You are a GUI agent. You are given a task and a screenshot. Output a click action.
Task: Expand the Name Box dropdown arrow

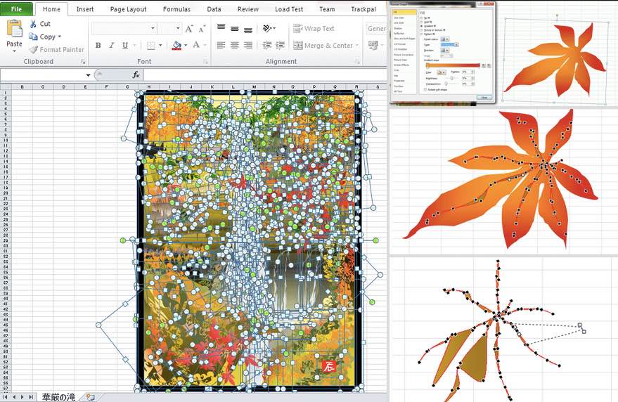[88, 75]
